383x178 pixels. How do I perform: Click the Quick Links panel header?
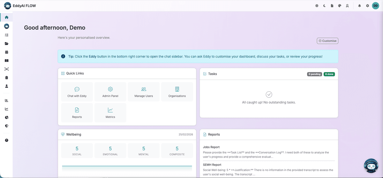pyautogui.click(x=127, y=74)
